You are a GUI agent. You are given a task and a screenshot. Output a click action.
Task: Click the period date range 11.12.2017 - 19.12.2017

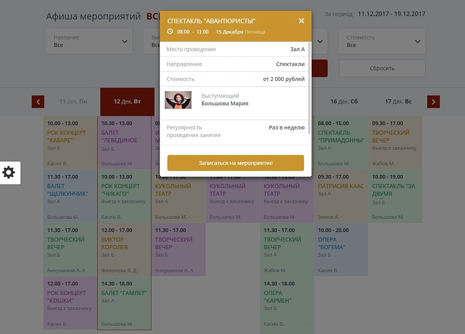(x=392, y=13)
